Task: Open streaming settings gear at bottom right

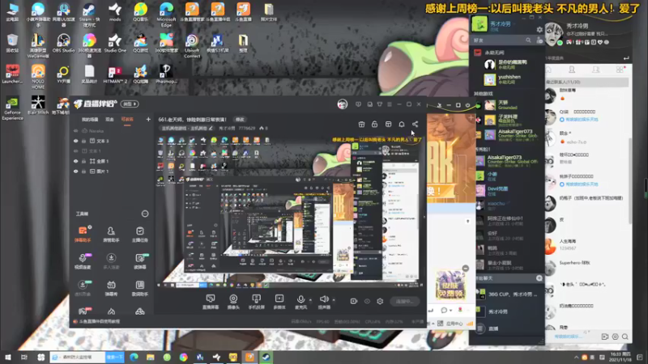Action: coord(380,301)
